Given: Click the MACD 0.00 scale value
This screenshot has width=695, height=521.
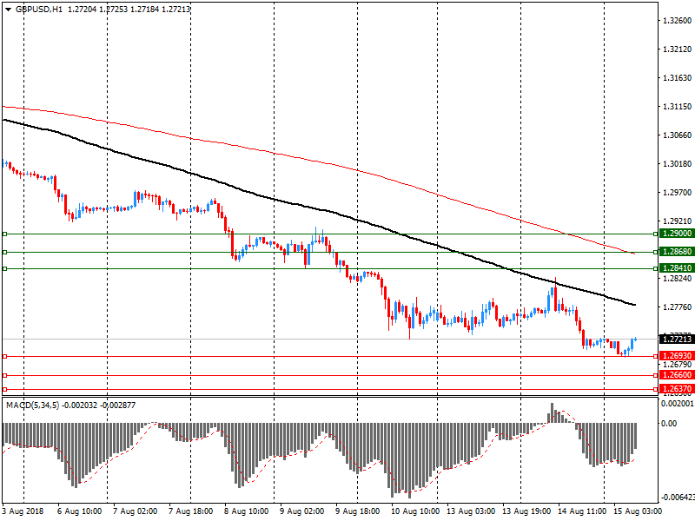Looking at the screenshot, I should tap(669, 424).
